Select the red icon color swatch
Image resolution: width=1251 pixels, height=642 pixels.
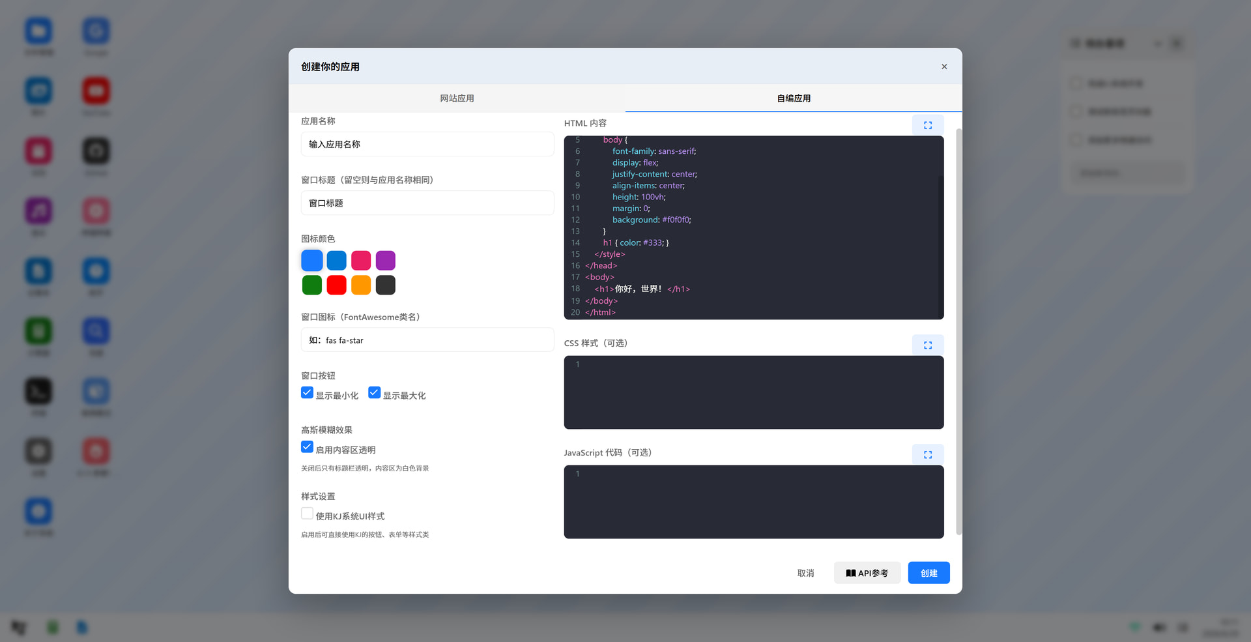point(336,285)
